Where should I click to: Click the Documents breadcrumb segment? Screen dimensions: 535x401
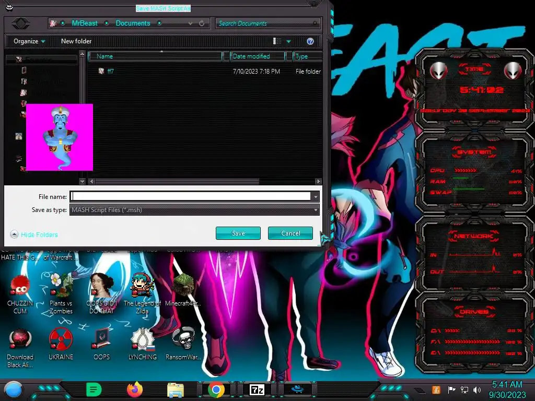(133, 23)
